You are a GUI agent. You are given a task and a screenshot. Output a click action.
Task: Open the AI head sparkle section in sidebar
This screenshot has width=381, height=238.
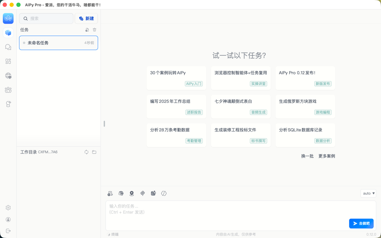coord(8,104)
